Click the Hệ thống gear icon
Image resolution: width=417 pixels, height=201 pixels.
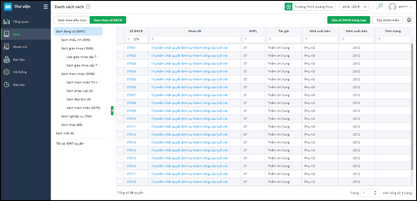(x=6, y=72)
